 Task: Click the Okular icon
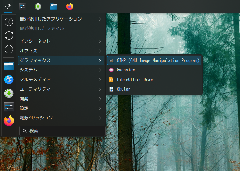pyautogui.click(x=111, y=89)
